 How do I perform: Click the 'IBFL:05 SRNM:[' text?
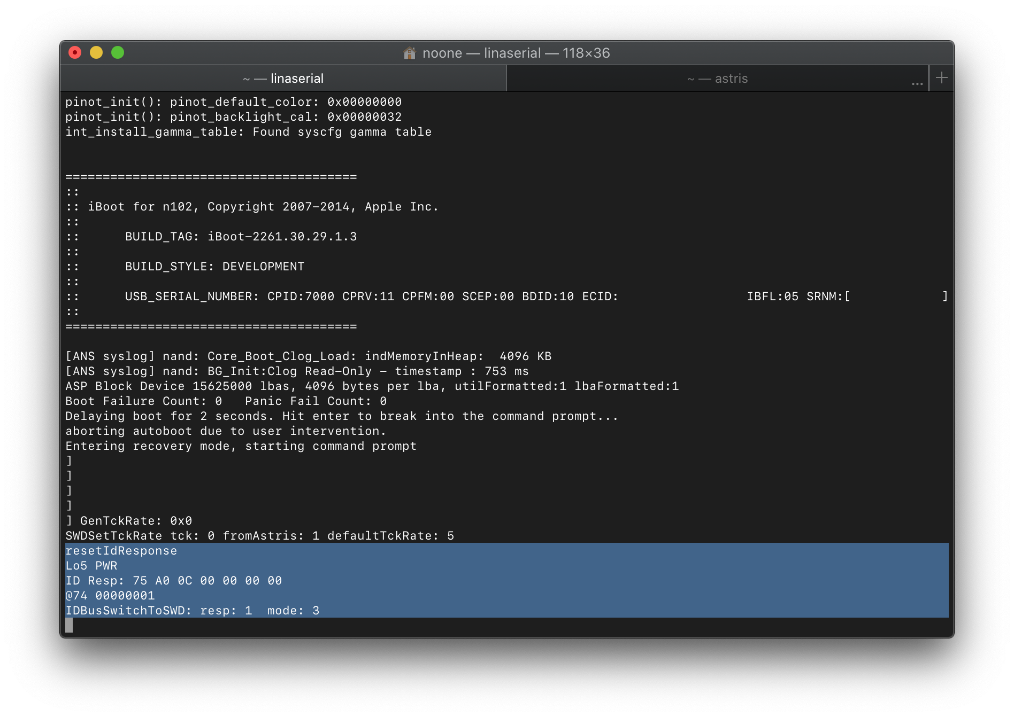(798, 297)
